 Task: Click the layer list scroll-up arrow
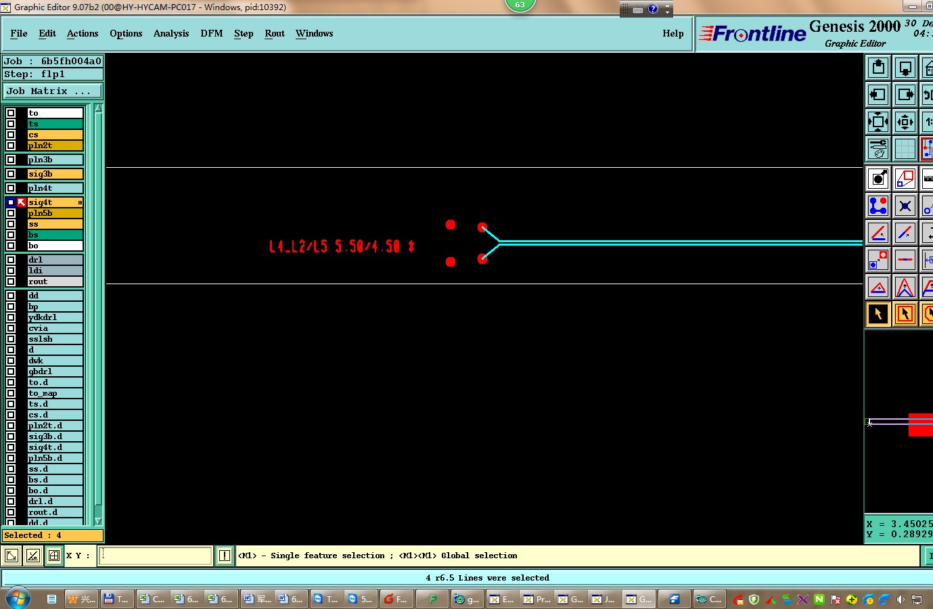[98, 108]
